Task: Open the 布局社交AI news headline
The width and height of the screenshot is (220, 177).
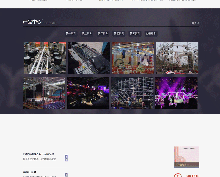Action: [x=30, y=172]
